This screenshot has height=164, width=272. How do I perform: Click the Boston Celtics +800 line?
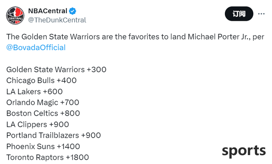[43, 113]
